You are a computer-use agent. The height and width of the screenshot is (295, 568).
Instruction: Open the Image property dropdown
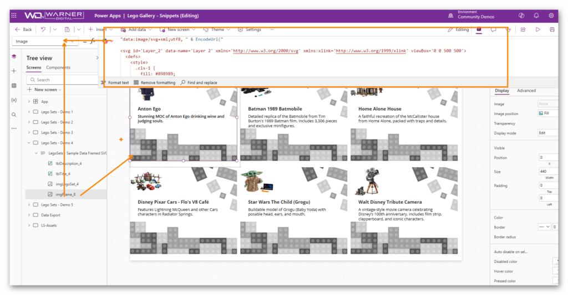click(45, 41)
